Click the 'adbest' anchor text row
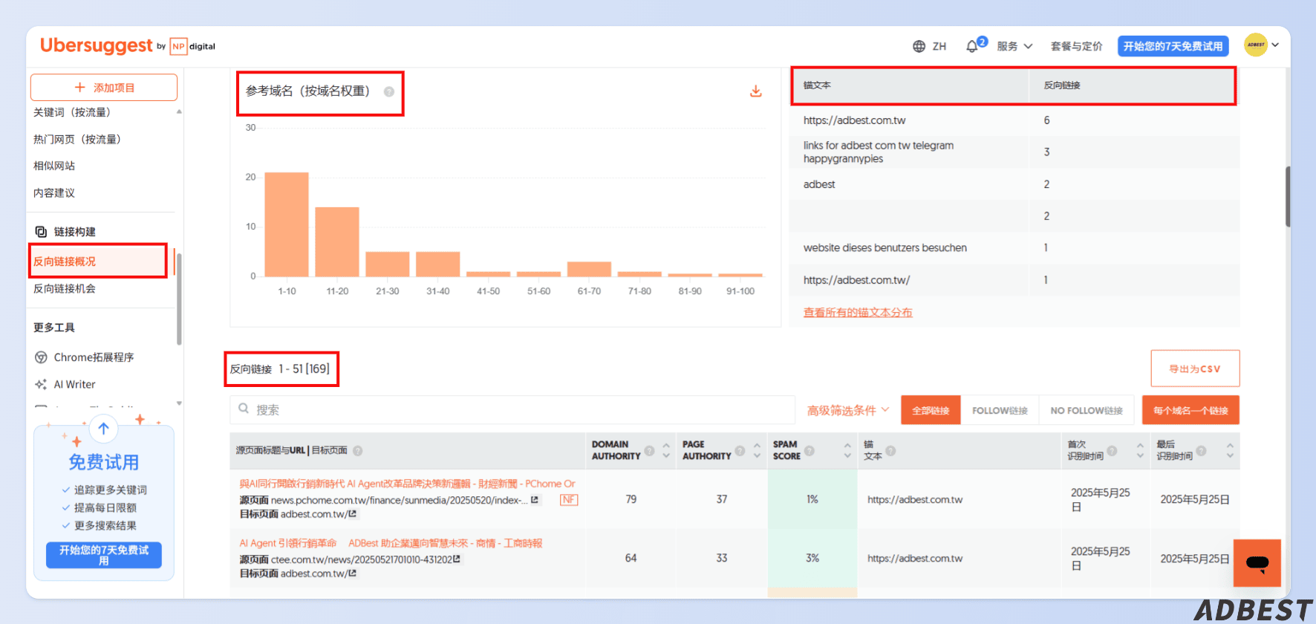This screenshot has height=624, width=1316. click(x=1014, y=184)
